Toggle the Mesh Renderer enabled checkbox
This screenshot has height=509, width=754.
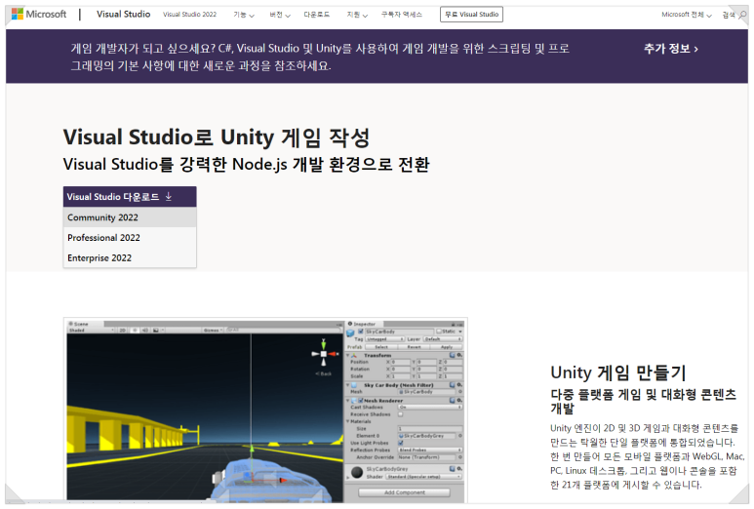(361, 401)
